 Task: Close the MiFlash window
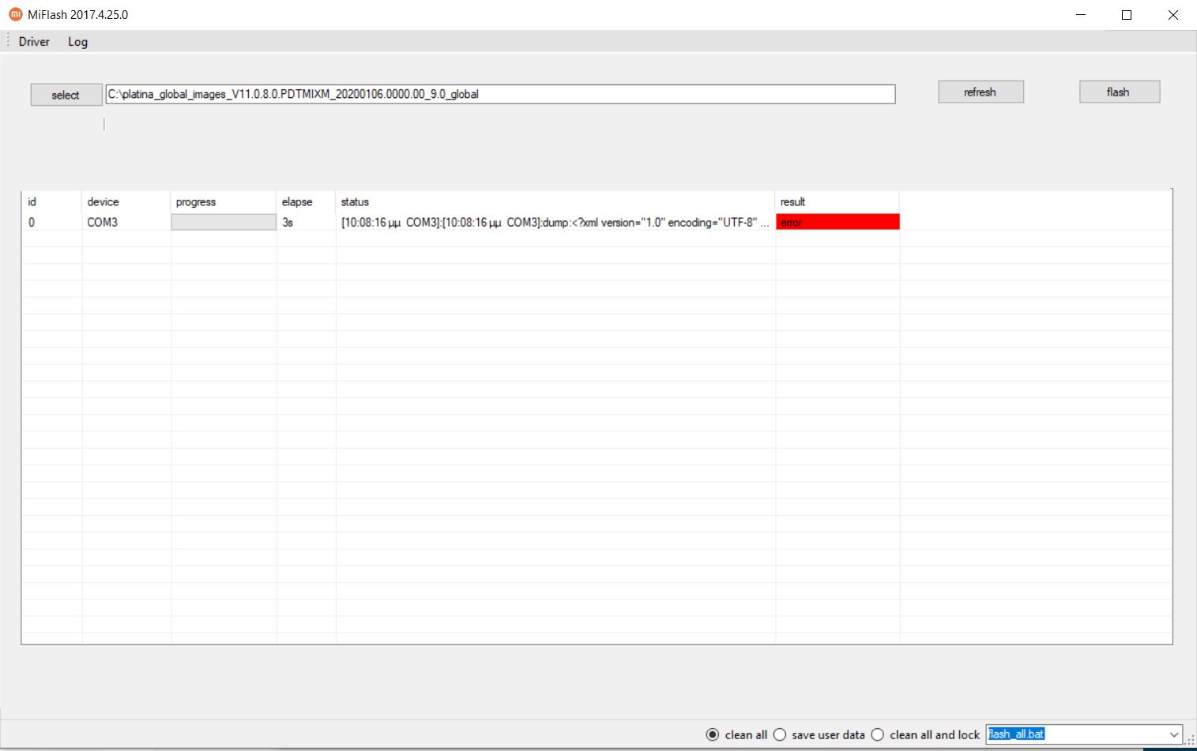pyautogui.click(x=1173, y=15)
